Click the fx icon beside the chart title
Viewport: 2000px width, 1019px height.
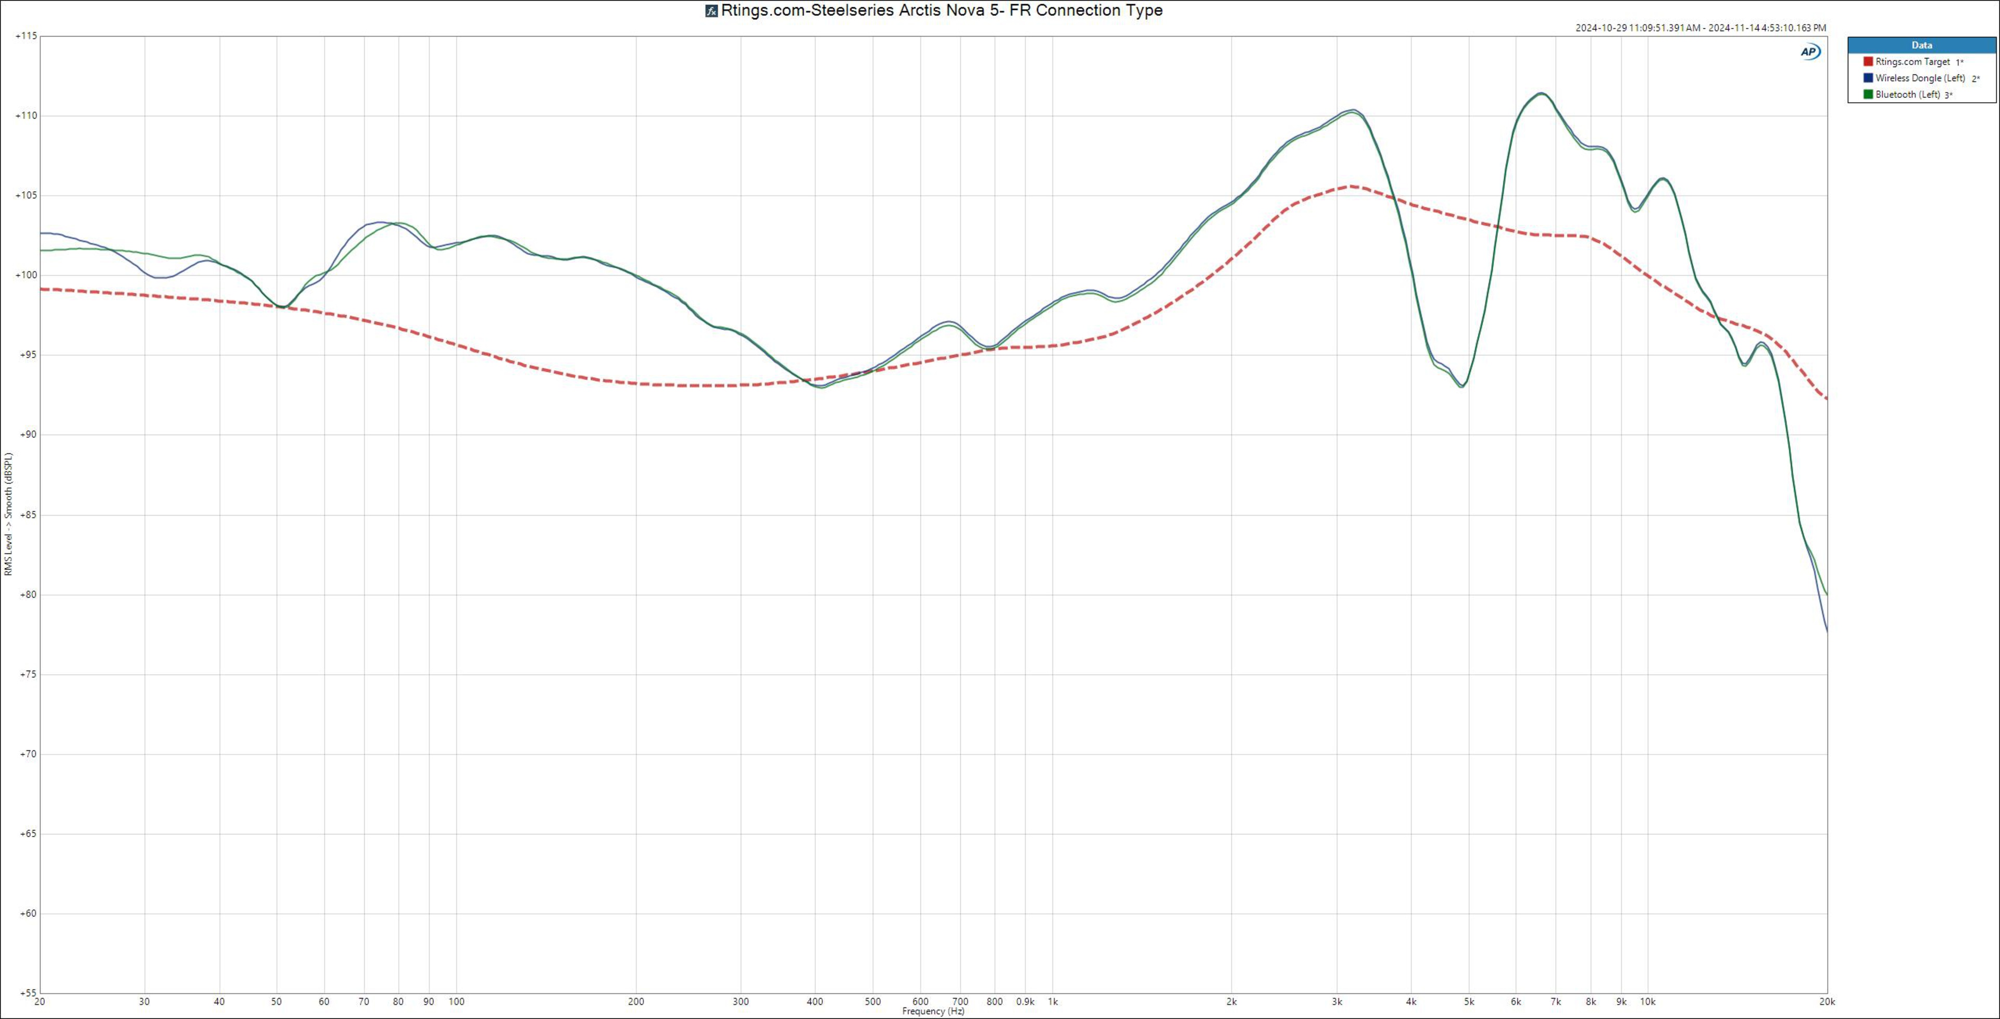pyautogui.click(x=710, y=11)
